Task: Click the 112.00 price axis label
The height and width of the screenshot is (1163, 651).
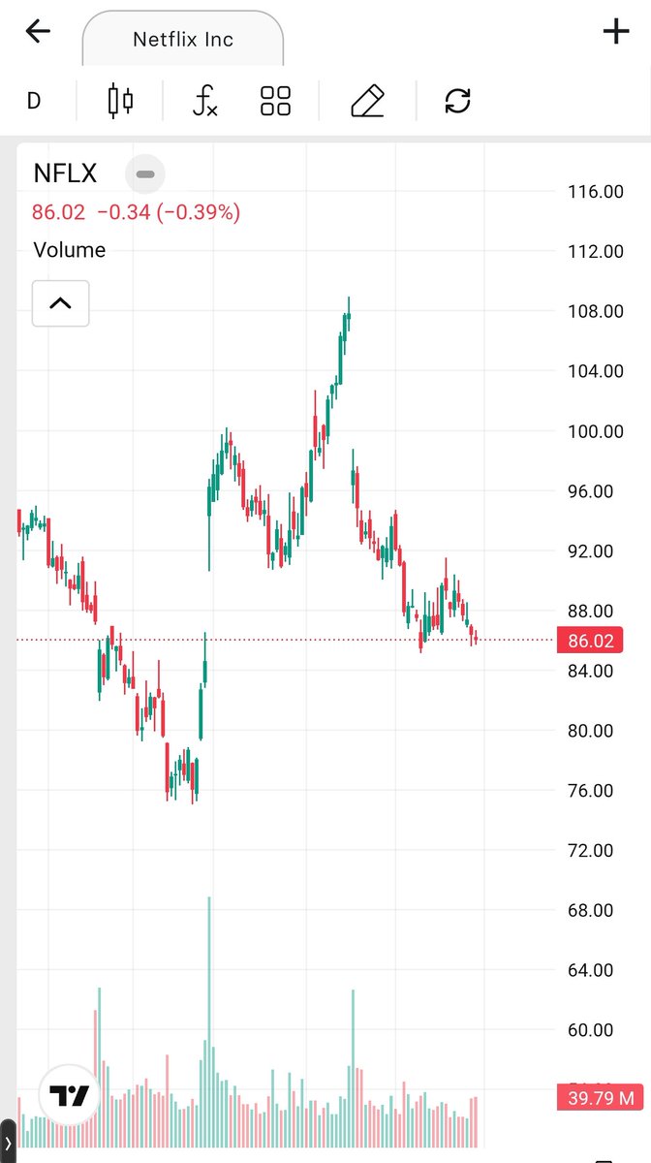Action: coord(596,252)
